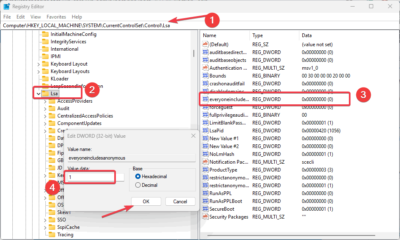Click the msv1_0 data cell
Screen dimensions: 400x240
(x=310, y=68)
